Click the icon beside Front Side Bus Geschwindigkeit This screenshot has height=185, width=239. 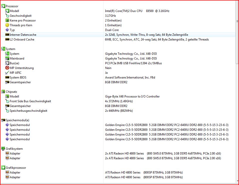tap(7, 101)
